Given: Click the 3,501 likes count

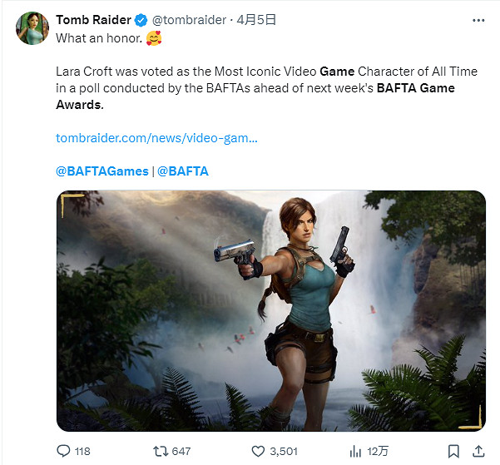Looking at the screenshot, I should coord(284,451).
